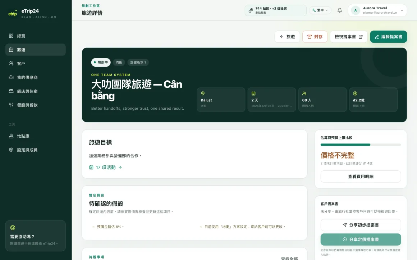Image resolution: width=417 pixels, height=260 pixels.
Task: Click the 60 人 group size card
Action: (322, 99)
